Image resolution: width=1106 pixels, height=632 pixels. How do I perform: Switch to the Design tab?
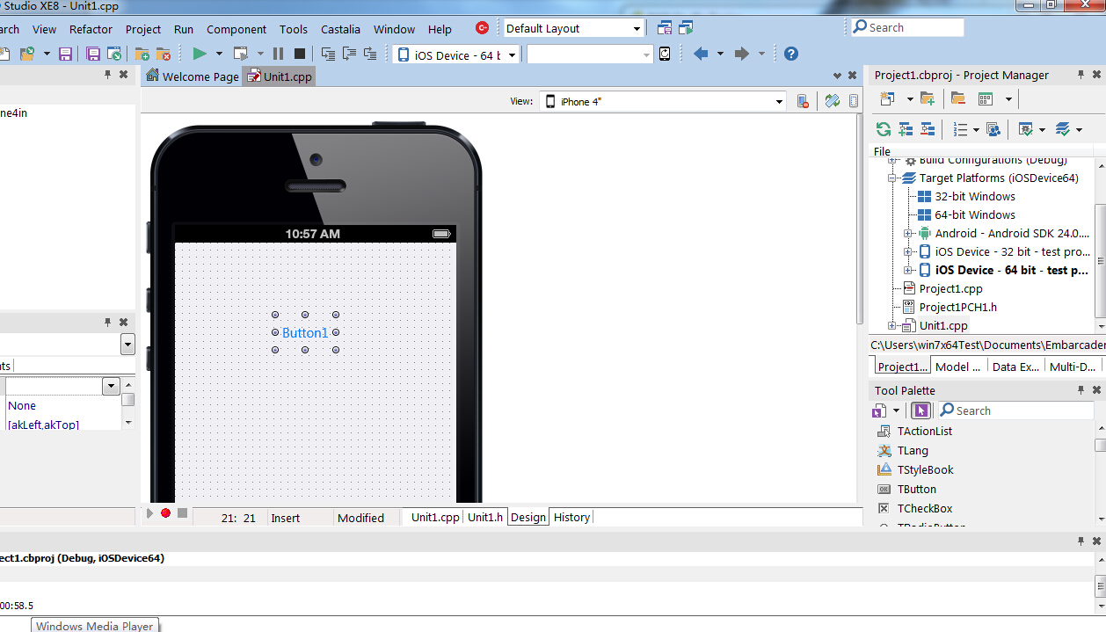tap(528, 517)
